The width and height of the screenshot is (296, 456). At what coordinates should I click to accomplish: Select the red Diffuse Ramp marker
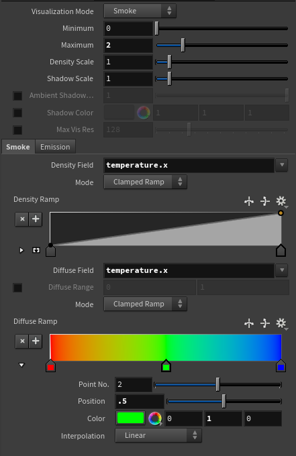pos(50,366)
